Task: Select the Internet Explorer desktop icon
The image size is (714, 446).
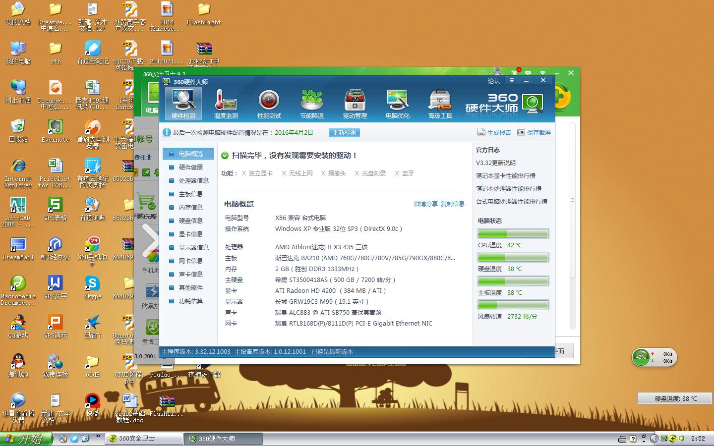Action: tap(18, 173)
